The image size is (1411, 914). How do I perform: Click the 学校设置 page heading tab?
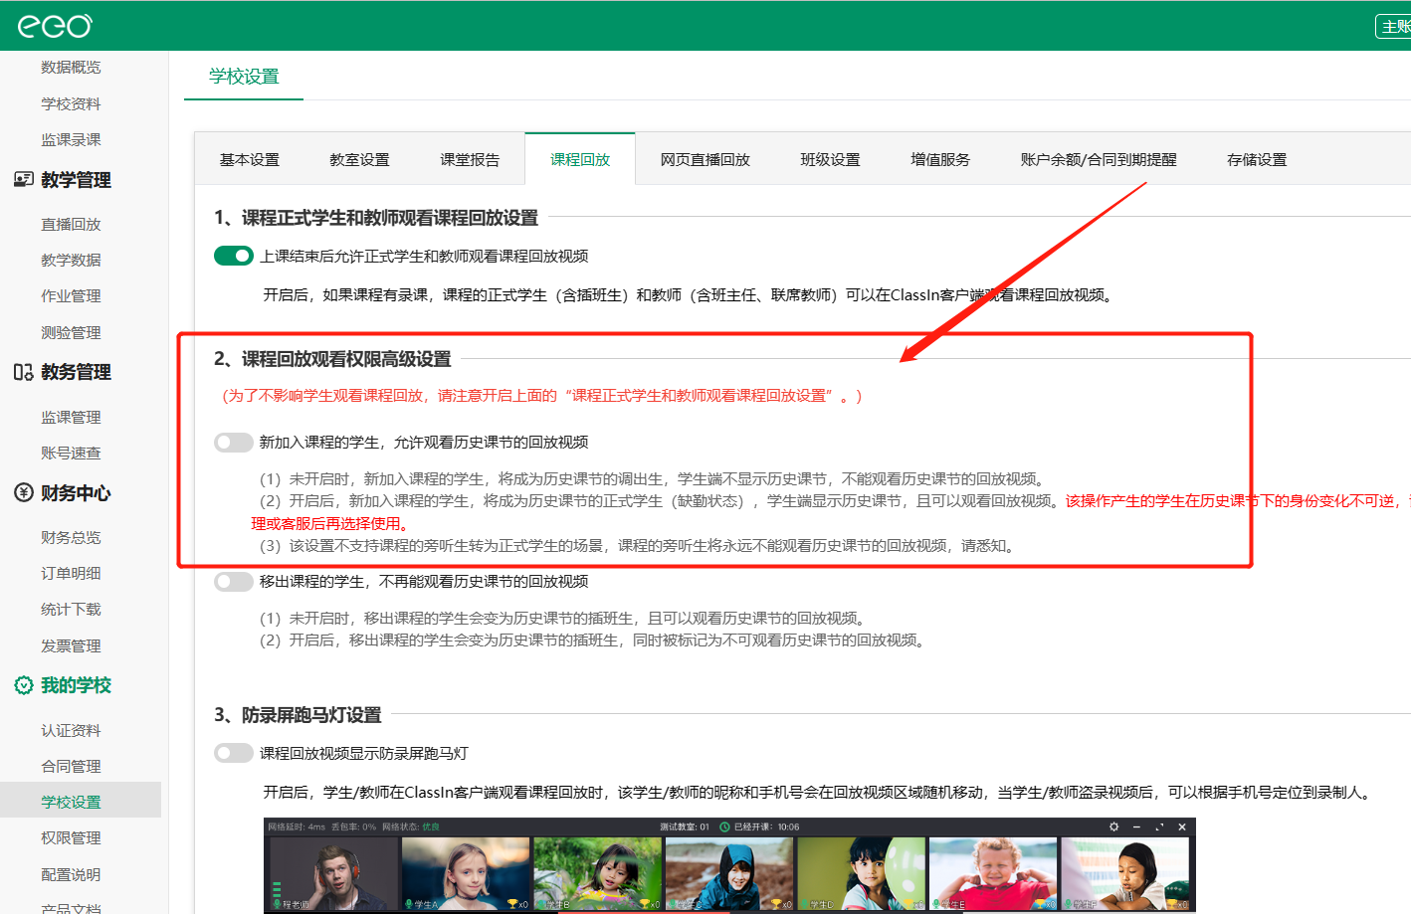point(244,77)
